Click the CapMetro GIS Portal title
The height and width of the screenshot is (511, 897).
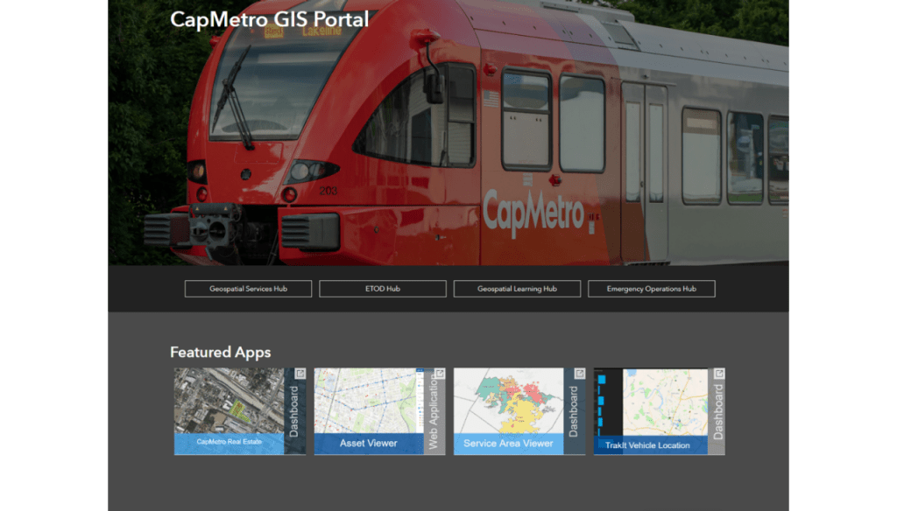[269, 19]
